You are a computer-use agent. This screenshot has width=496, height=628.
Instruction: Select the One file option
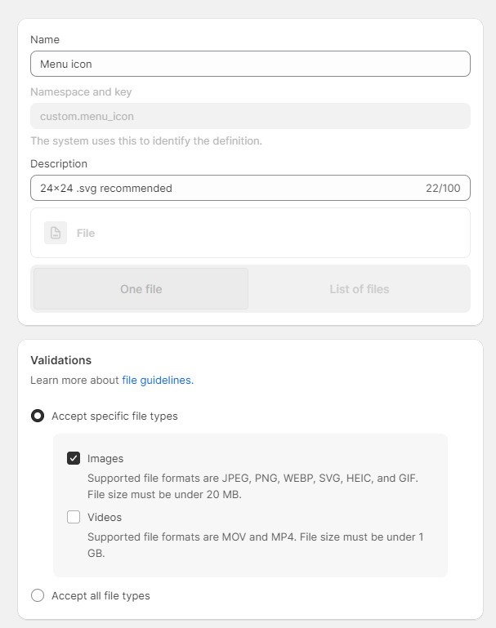coord(141,289)
